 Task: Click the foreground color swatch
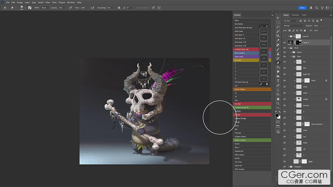[x=277, y=115]
